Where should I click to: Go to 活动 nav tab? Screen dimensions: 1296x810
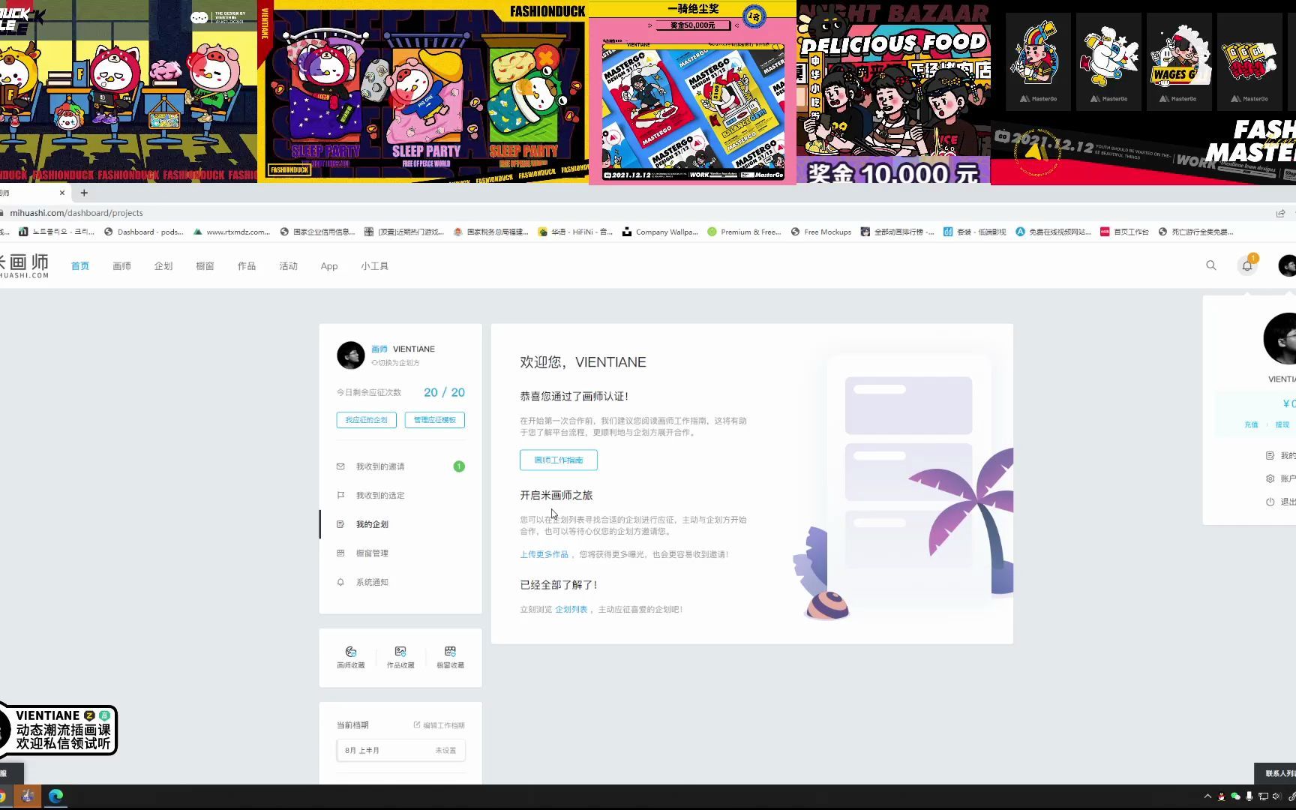coord(288,266)
